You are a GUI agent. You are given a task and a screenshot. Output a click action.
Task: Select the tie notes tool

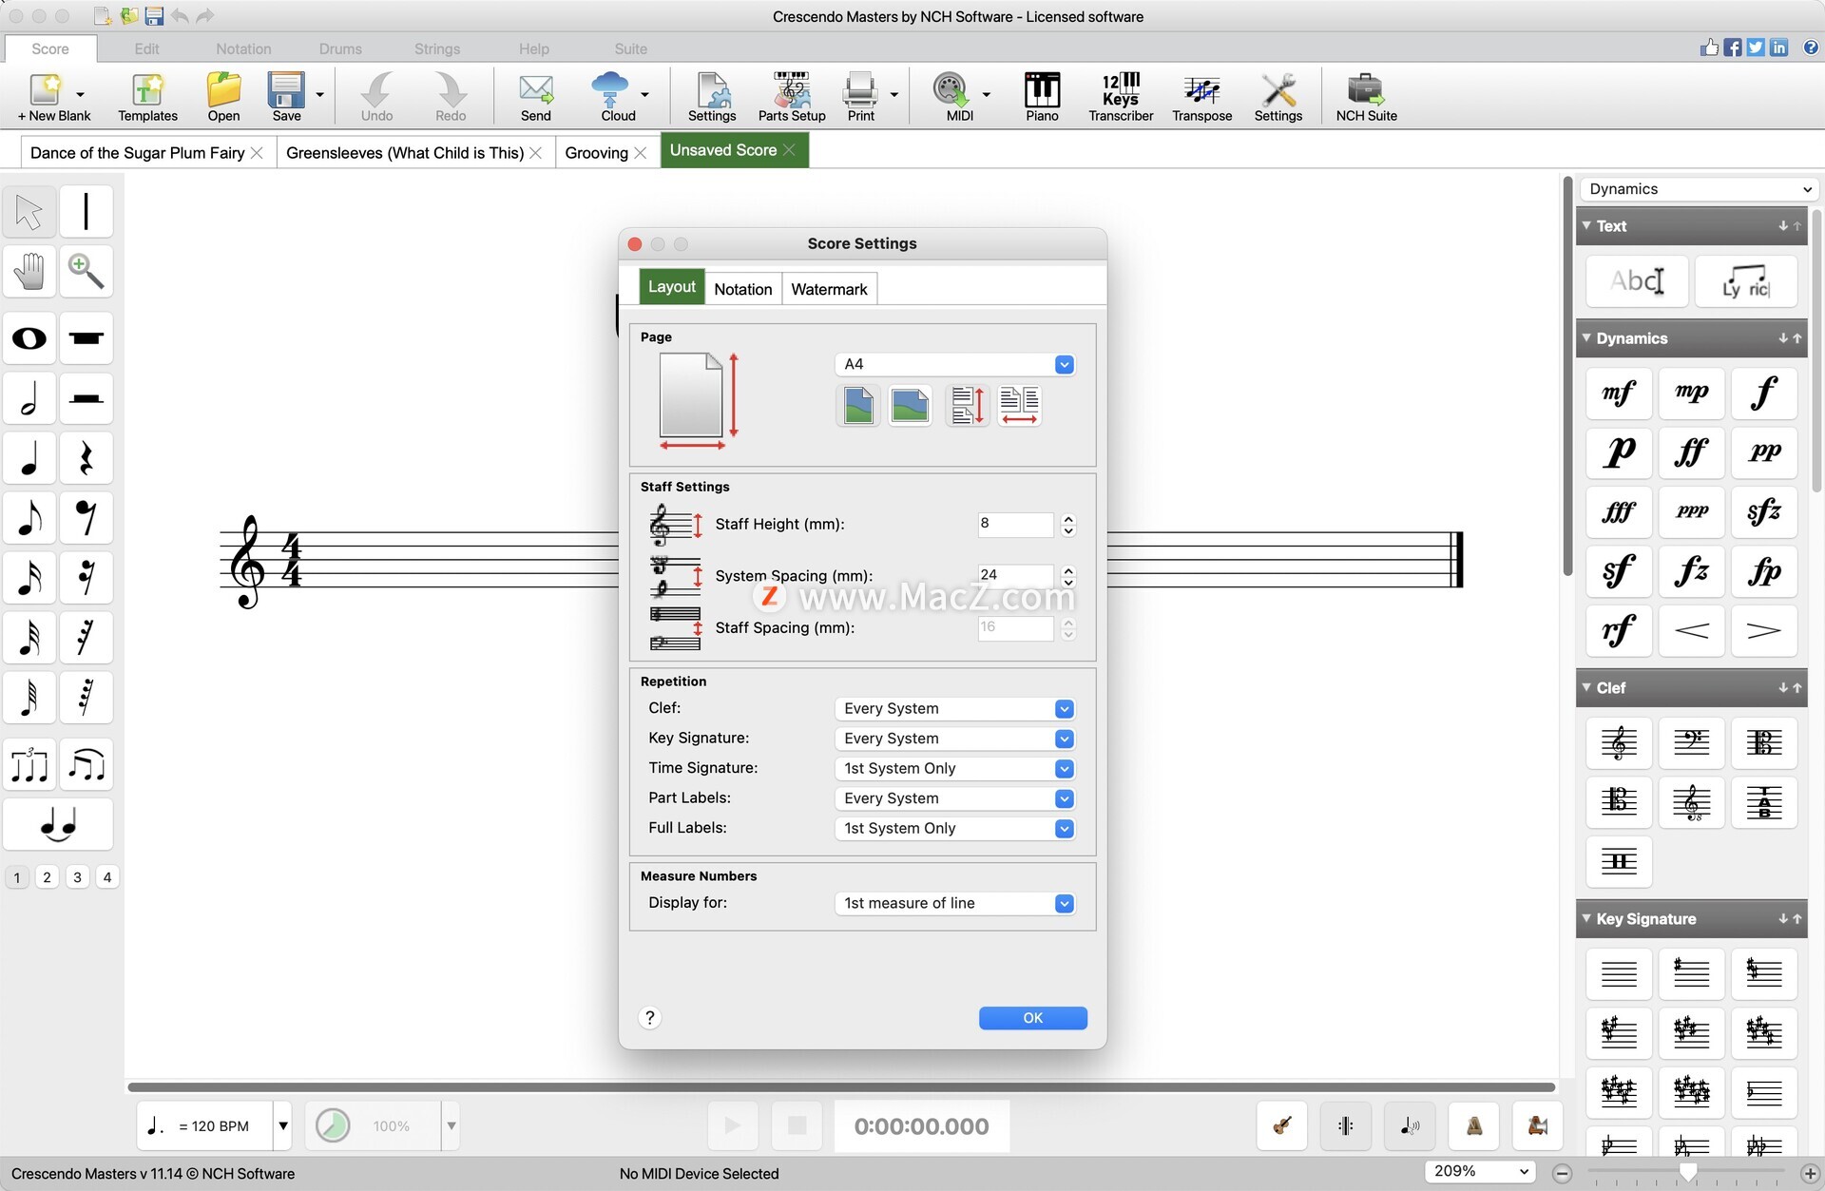(58, 824)
